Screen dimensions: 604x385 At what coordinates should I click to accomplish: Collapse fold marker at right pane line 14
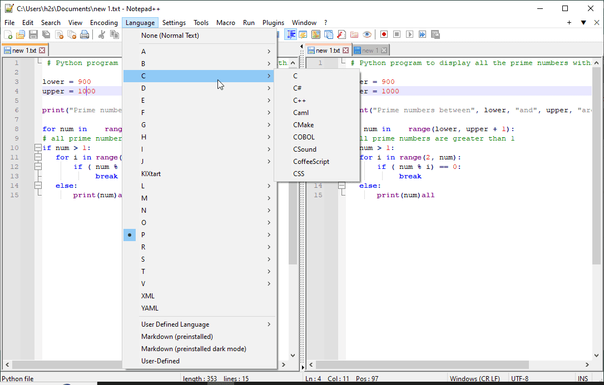tap(341, 186)
